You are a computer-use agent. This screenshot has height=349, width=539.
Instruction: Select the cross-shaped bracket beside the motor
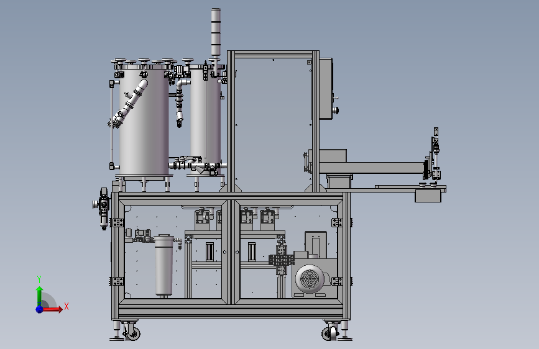click(x=282, y=260)
